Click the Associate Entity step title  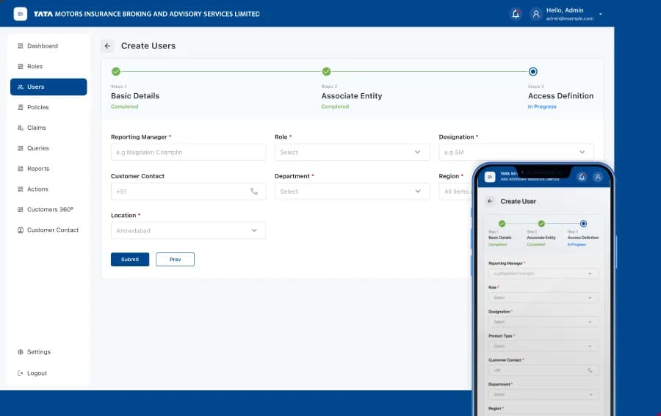352,96
